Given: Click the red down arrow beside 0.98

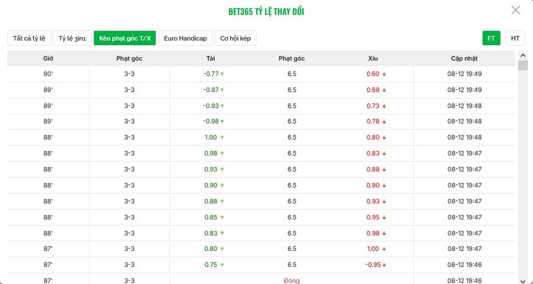Looking at the screenshot, I should coord(384,233).
